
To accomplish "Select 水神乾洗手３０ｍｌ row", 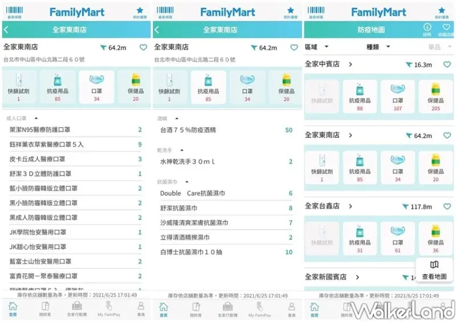I will [226, 162].
